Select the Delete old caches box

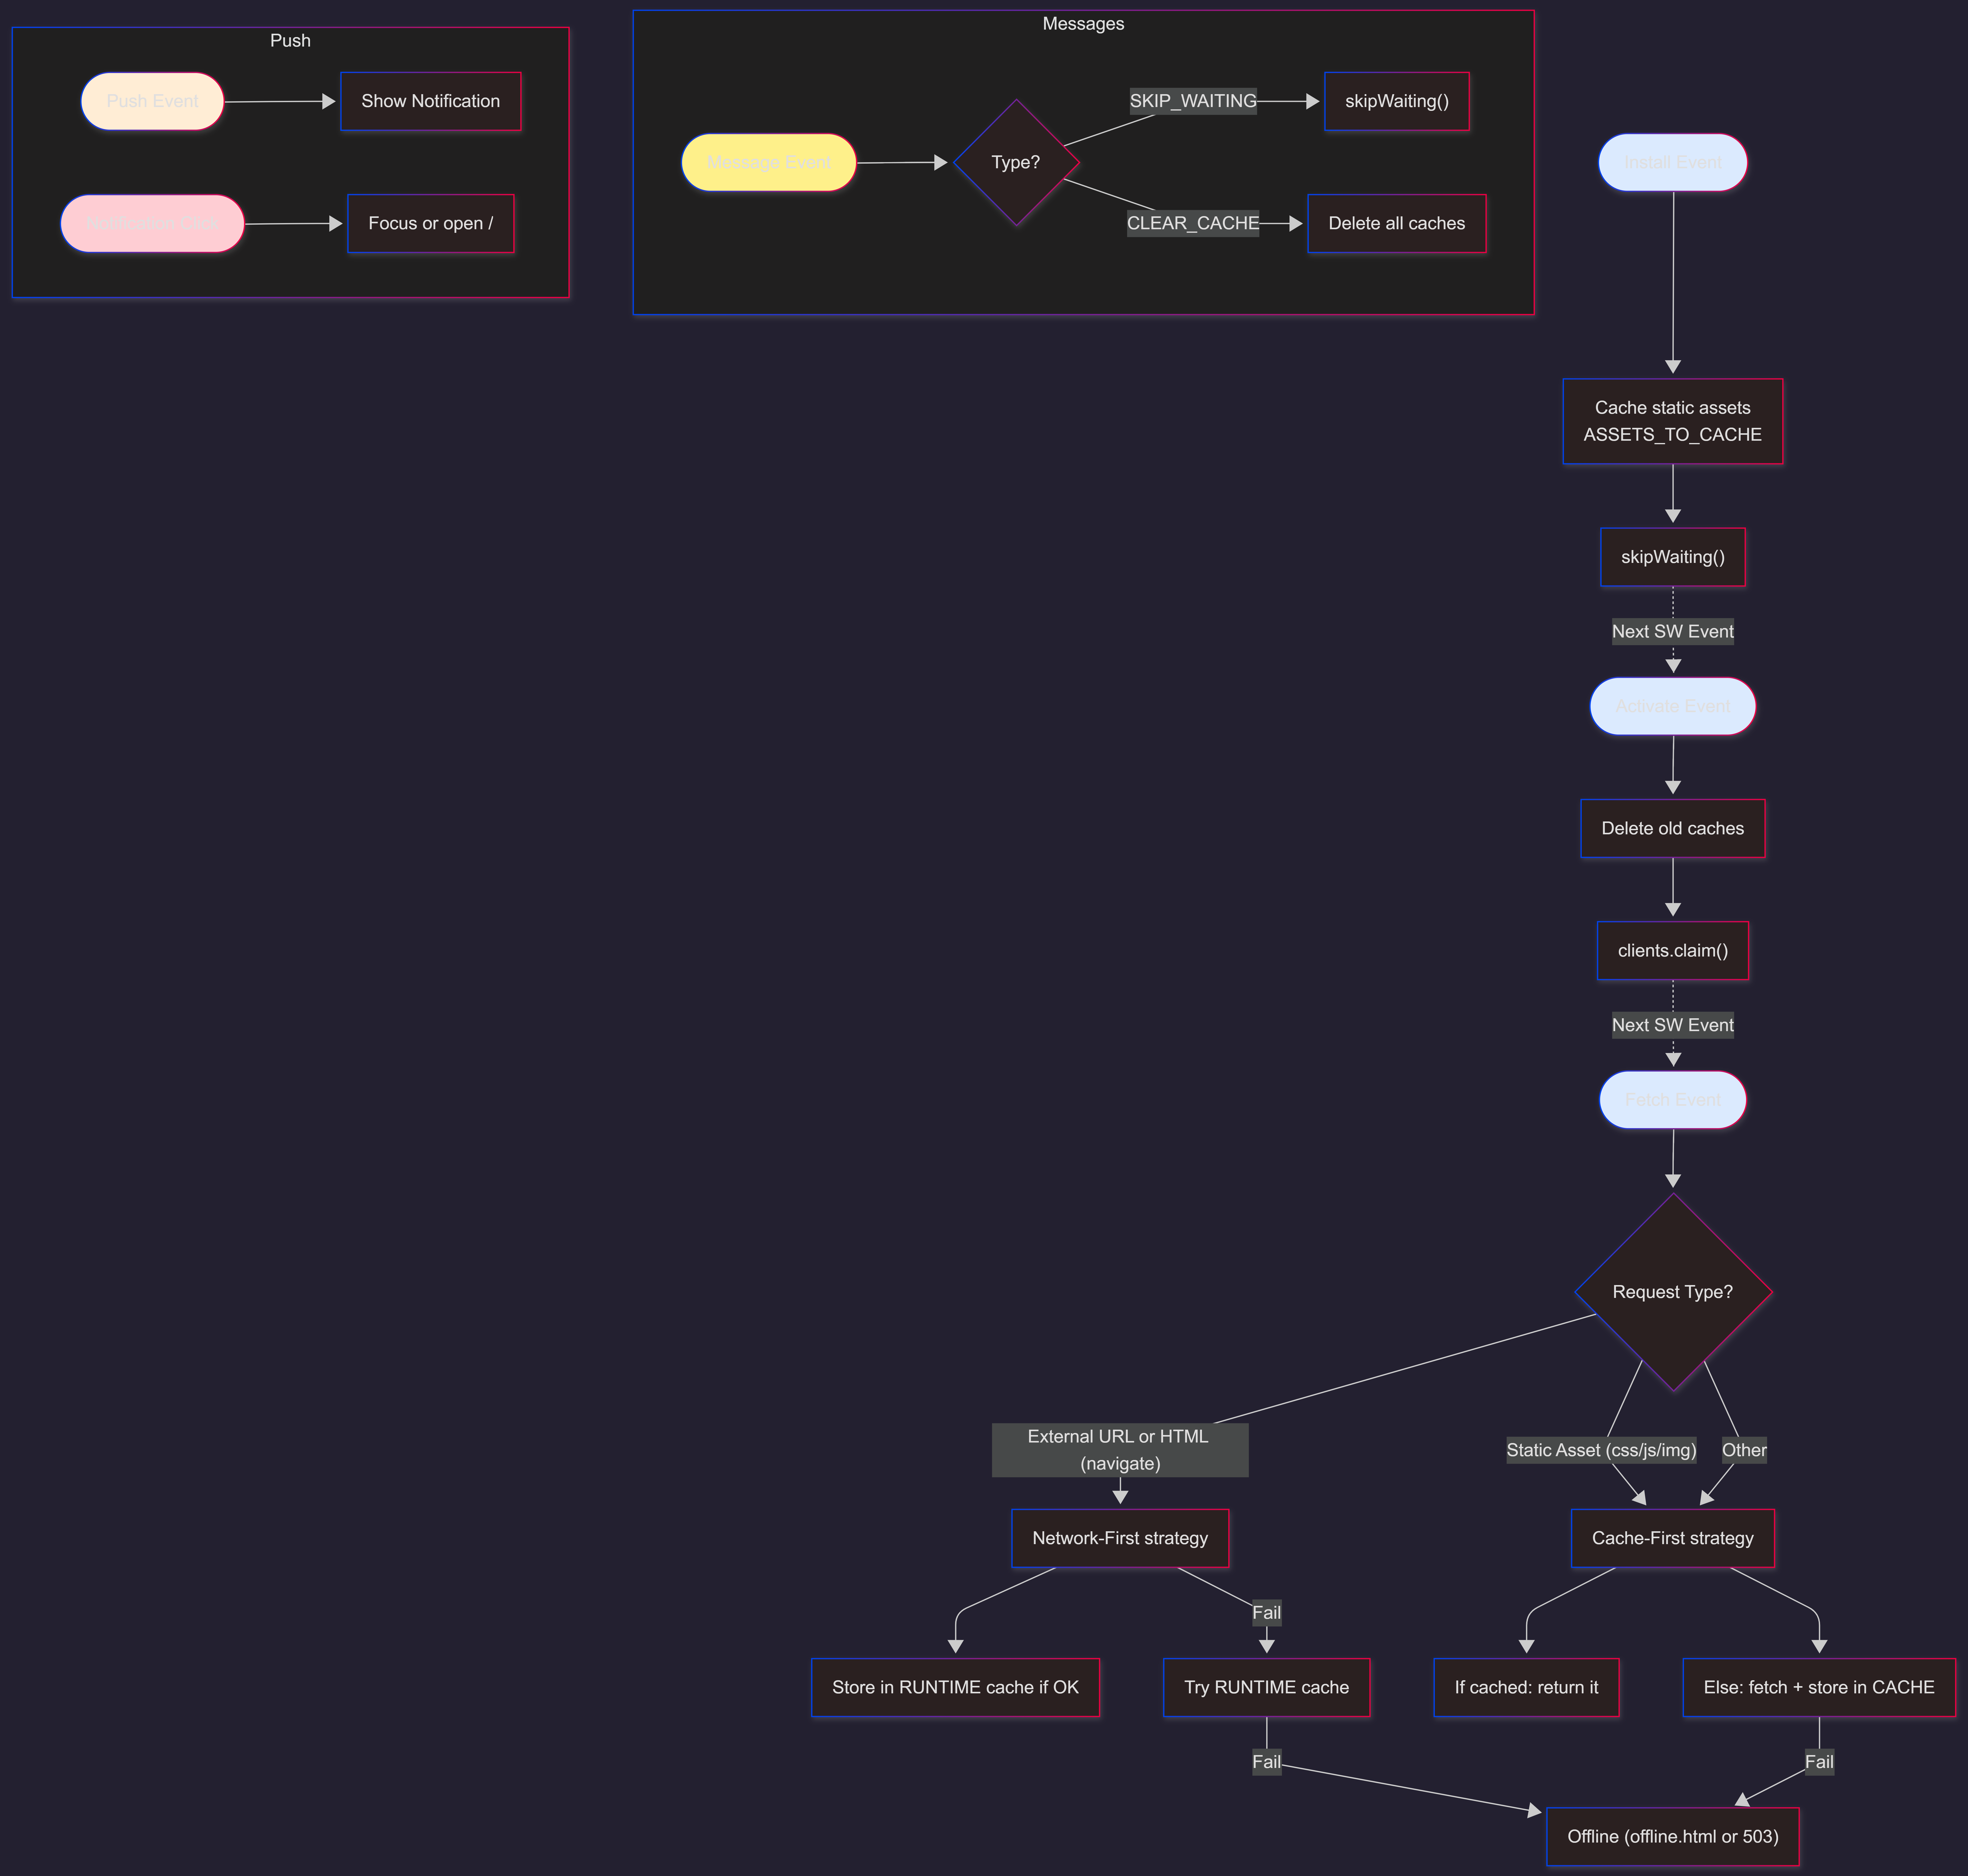[x=1672, y=828]
